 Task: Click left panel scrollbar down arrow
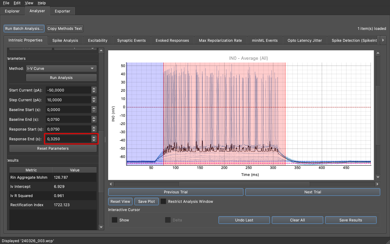coord(101,227)
